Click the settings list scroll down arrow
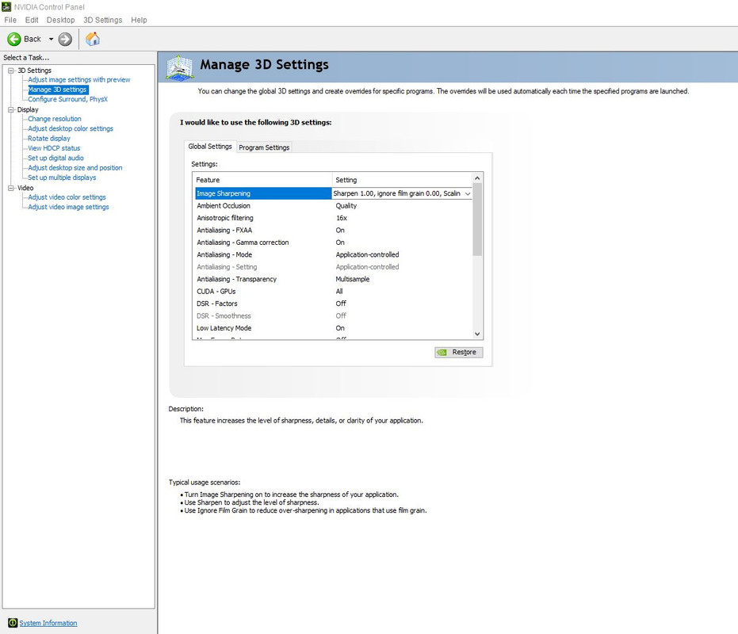The width and height of the screenshot is (738, 634). 477,334
